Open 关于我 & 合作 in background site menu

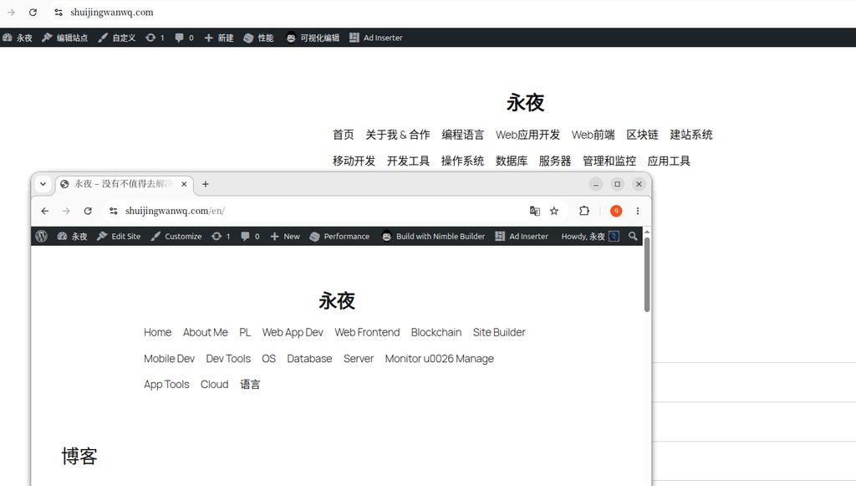(397, 135)
